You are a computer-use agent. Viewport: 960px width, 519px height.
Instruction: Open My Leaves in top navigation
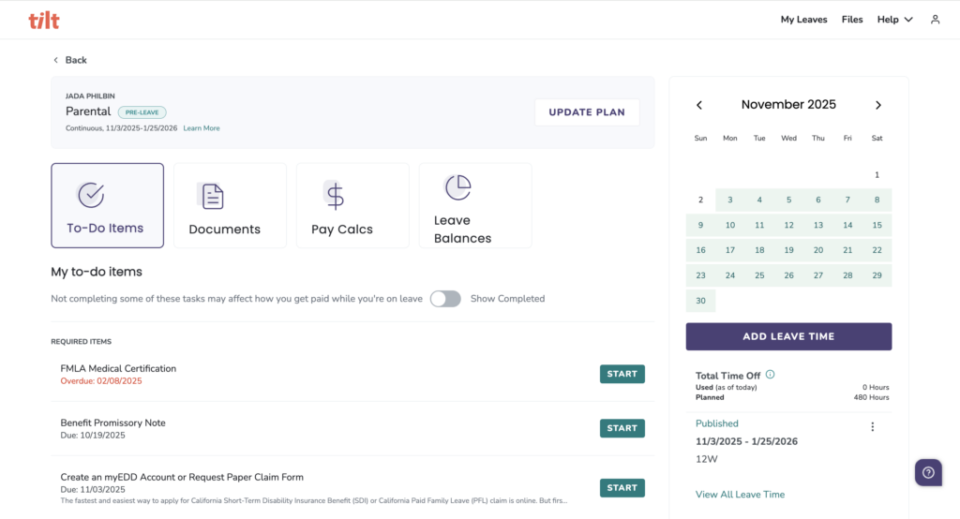point(803,20)
